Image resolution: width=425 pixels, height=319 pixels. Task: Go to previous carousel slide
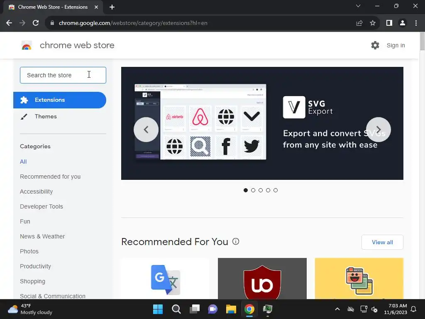pyautogui.click(x=146, y=130)
